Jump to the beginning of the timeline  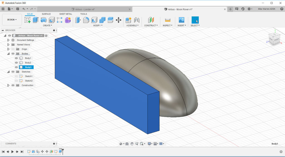3,151
